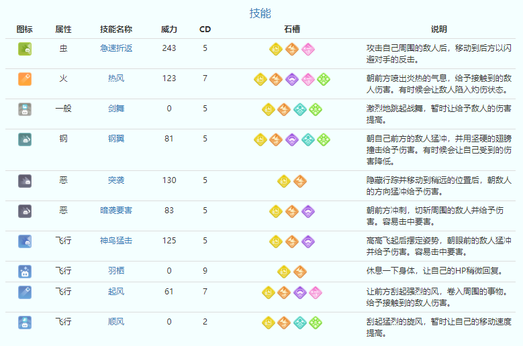The width and height of the screenshot is (523, 346).
Task: Click the power value 130
Action: pos(169,180)
